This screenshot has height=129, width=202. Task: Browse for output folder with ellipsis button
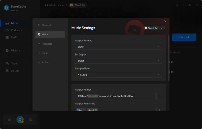point(159,96)
